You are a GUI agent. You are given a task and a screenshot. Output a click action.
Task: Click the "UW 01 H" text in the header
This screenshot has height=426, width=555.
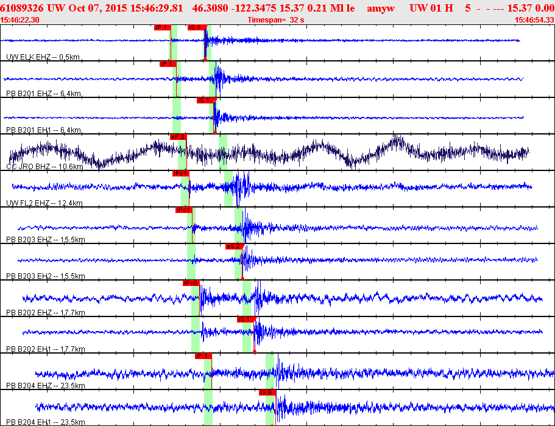coord(431,8)
